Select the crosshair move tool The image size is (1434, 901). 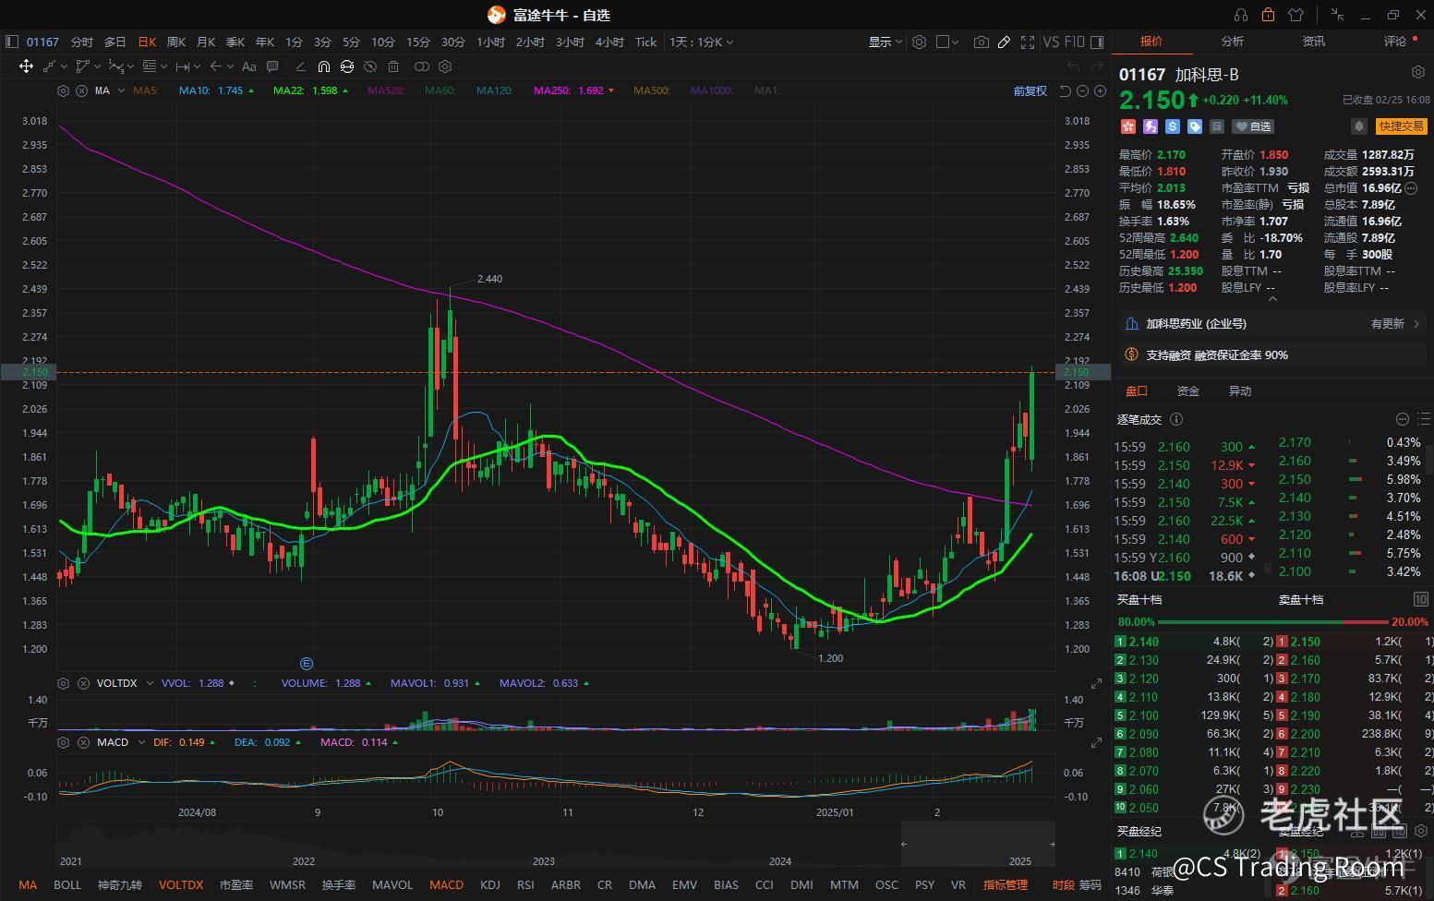point(26,66)
